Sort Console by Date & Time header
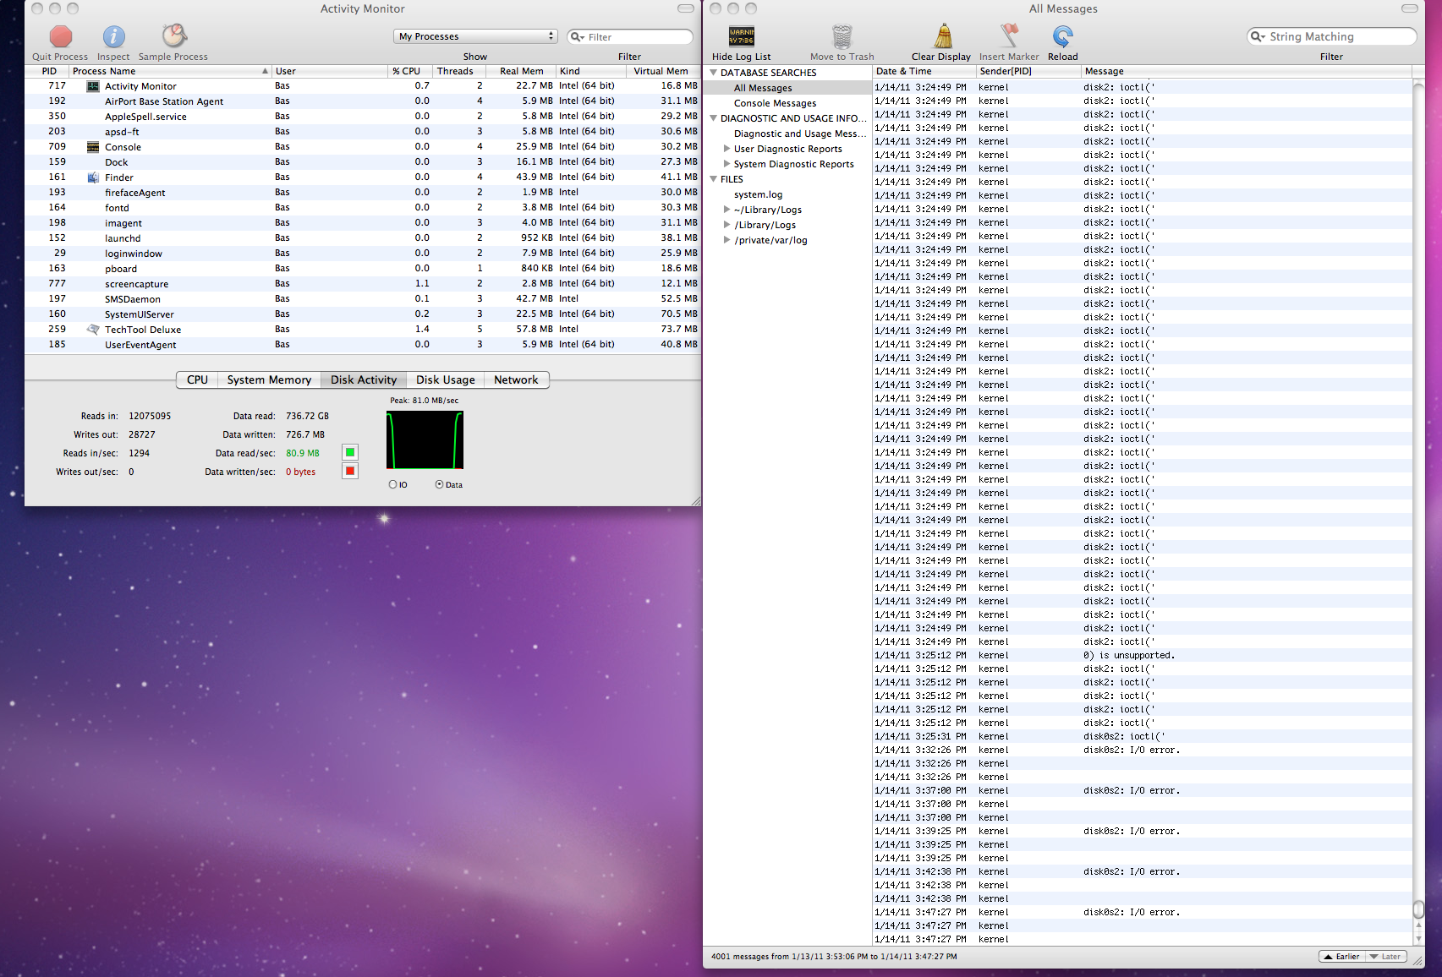The width and height of the screenshot is (1442, 977). click(924, 71)
